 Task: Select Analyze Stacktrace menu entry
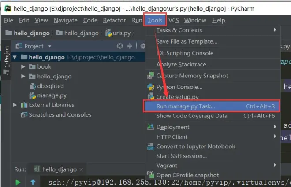213,64
